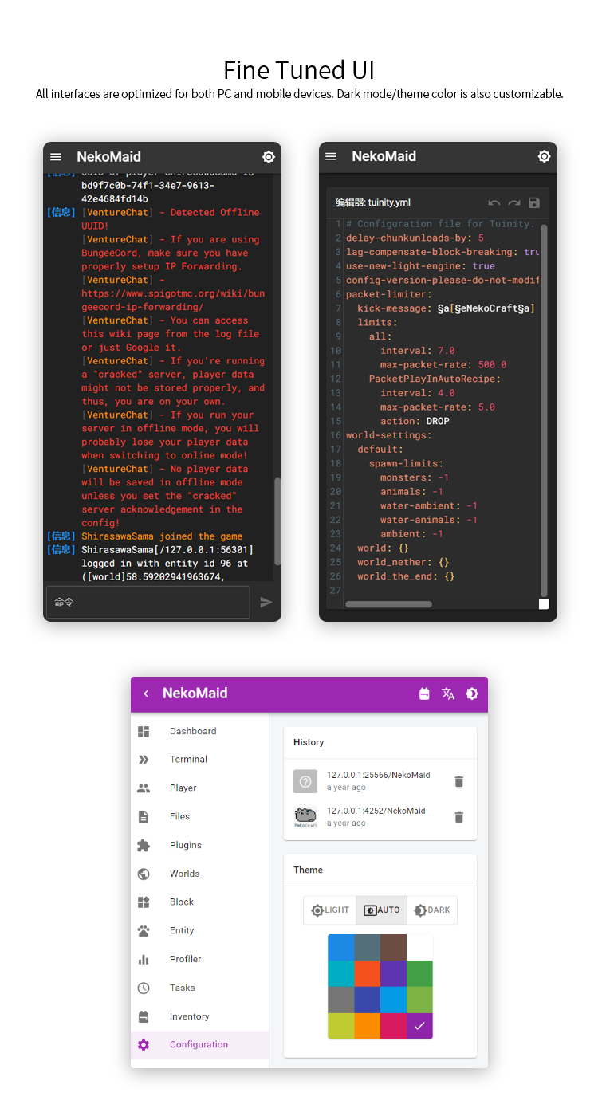598x1116 pixels.
Task: Open the hamburger menu in the terminal window
Action: tap(56, 157)
